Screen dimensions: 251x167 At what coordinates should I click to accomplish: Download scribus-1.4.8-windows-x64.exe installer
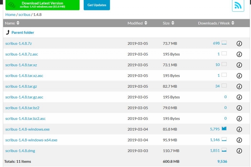tap(31, 140)
